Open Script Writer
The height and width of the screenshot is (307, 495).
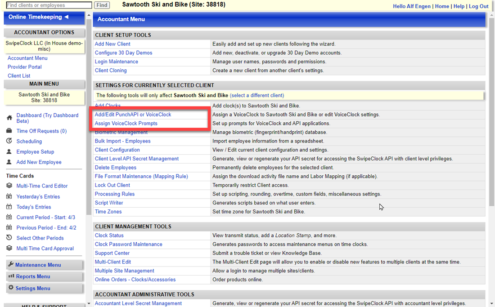click(109, 203)
